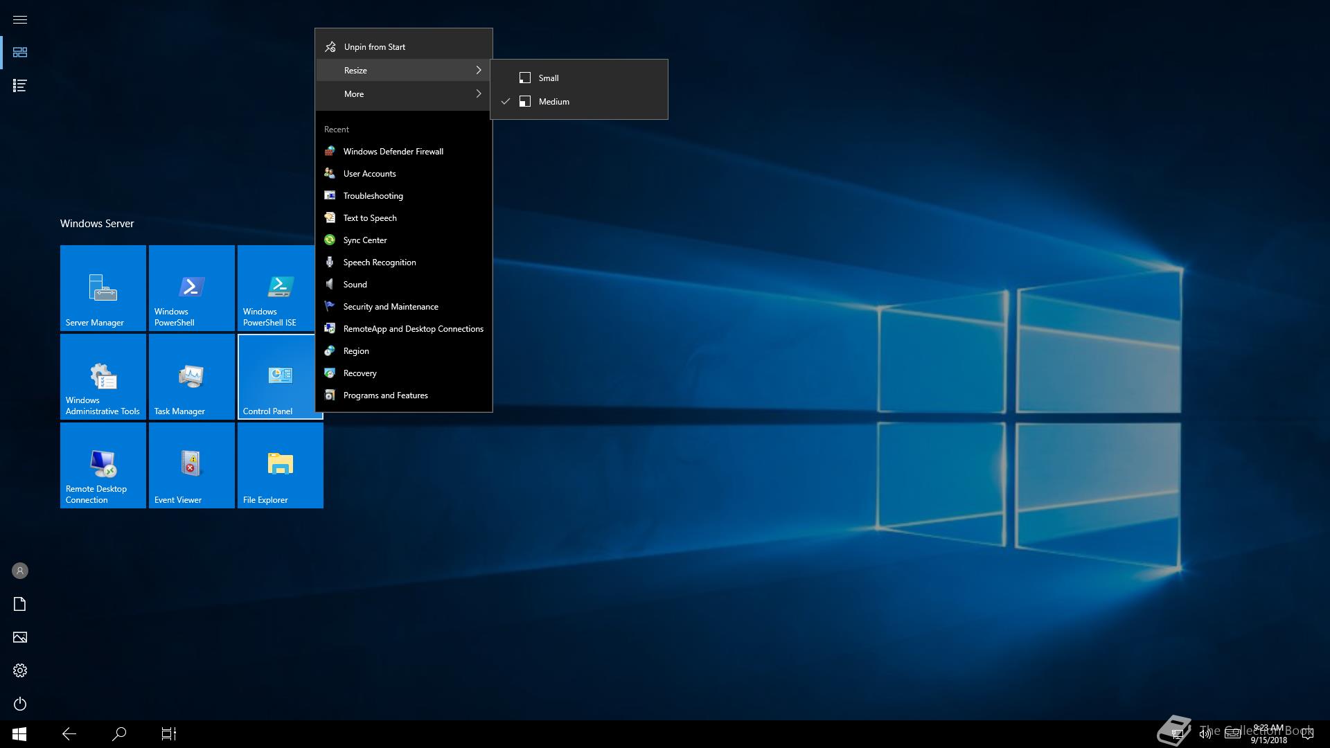Expand the More submenu arrow
Viewport: 1330px width, 748px height.
point(478,94)
